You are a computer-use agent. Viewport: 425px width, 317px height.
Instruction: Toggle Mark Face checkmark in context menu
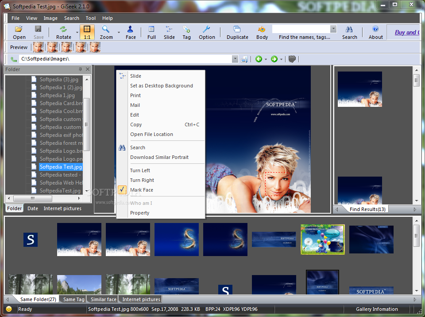click(x=122, y=190)
